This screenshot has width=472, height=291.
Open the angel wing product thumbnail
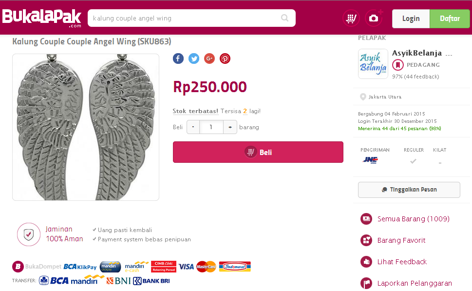pos(86,127)
